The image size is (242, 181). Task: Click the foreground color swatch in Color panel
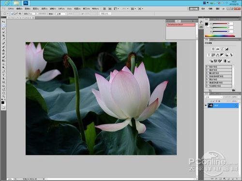207,24
